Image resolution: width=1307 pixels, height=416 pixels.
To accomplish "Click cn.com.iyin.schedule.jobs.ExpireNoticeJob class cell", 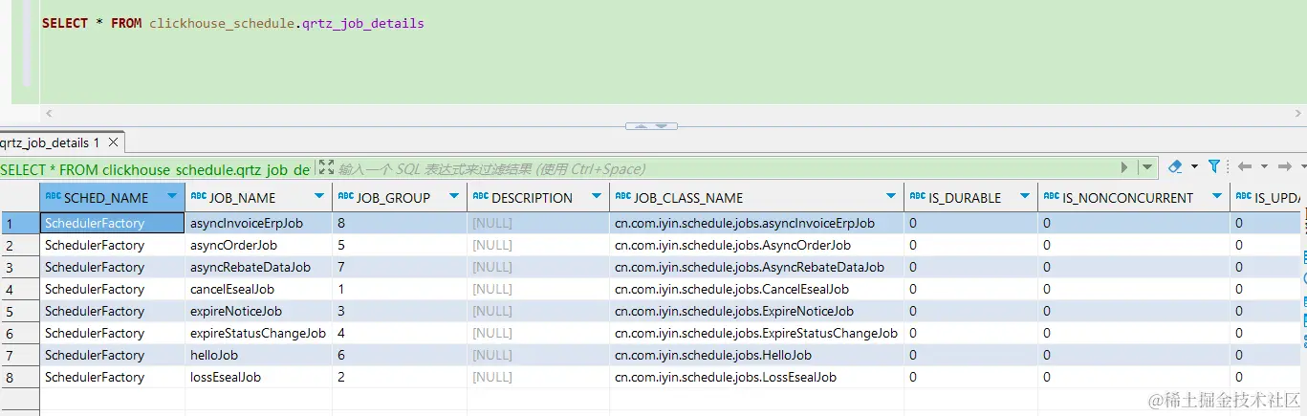I will tap(756, 311).
